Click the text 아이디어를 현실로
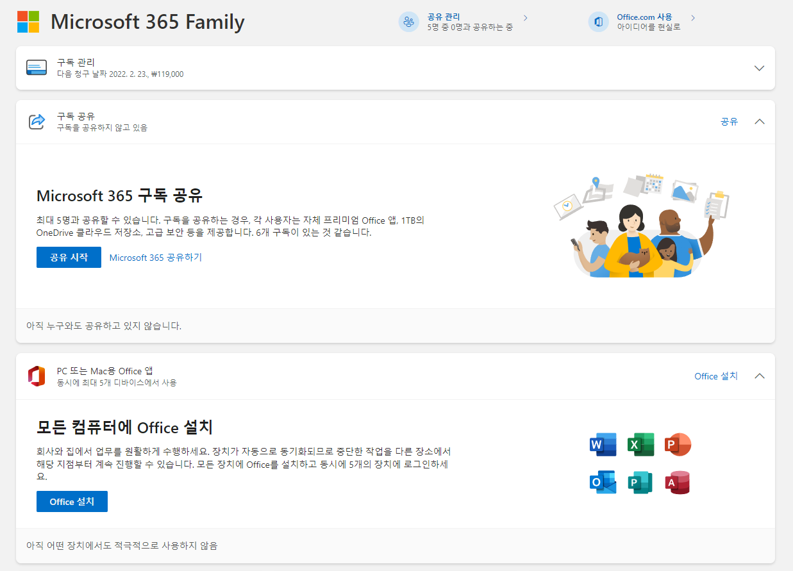This screenshot has height=571, width=793. tap(649, 28)
